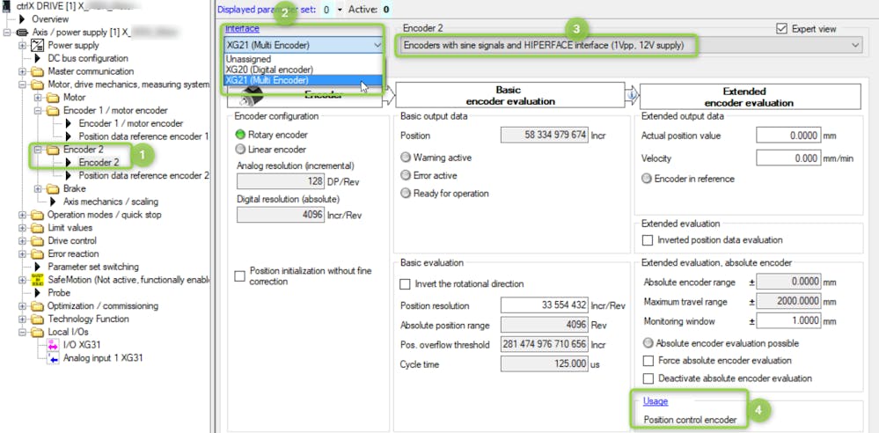Viewport: 879px width, 433px height.
Task: Collapse the Local I/Os tree node
Action: (x=22, y=332)
